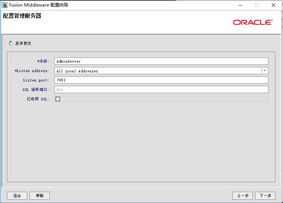Click the discard changes refresh icon
283x203 pixels.
(x=11, y=43)
